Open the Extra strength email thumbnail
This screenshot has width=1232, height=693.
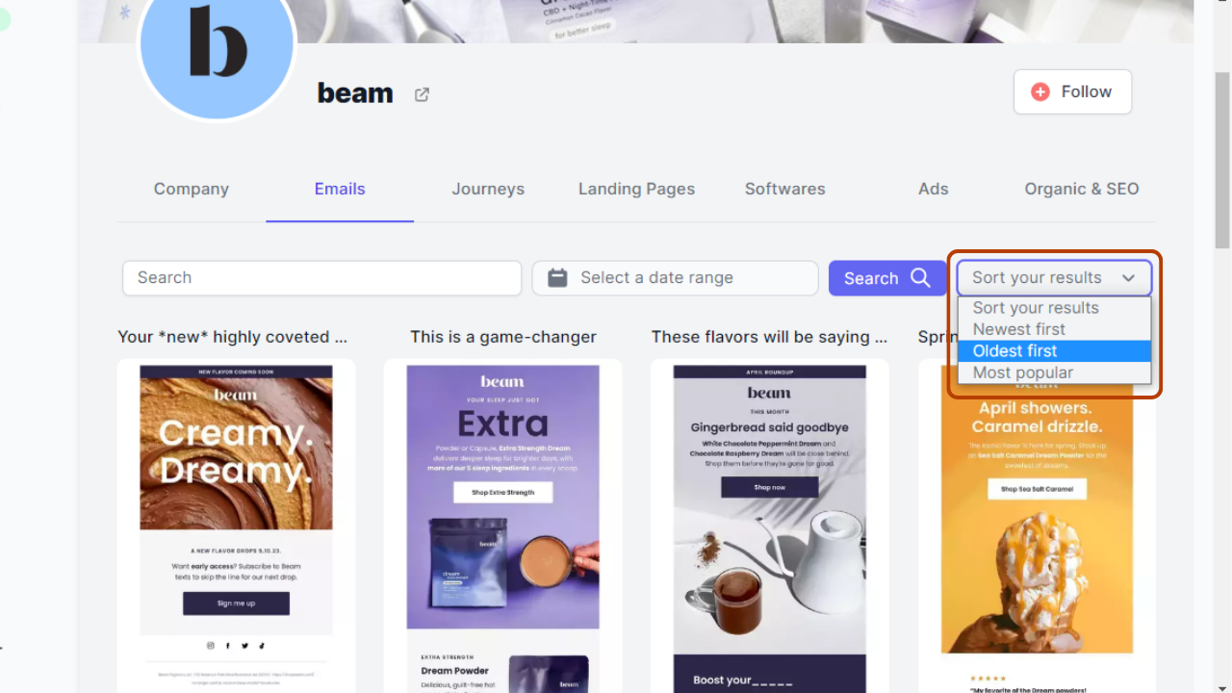tap(503, 526)
